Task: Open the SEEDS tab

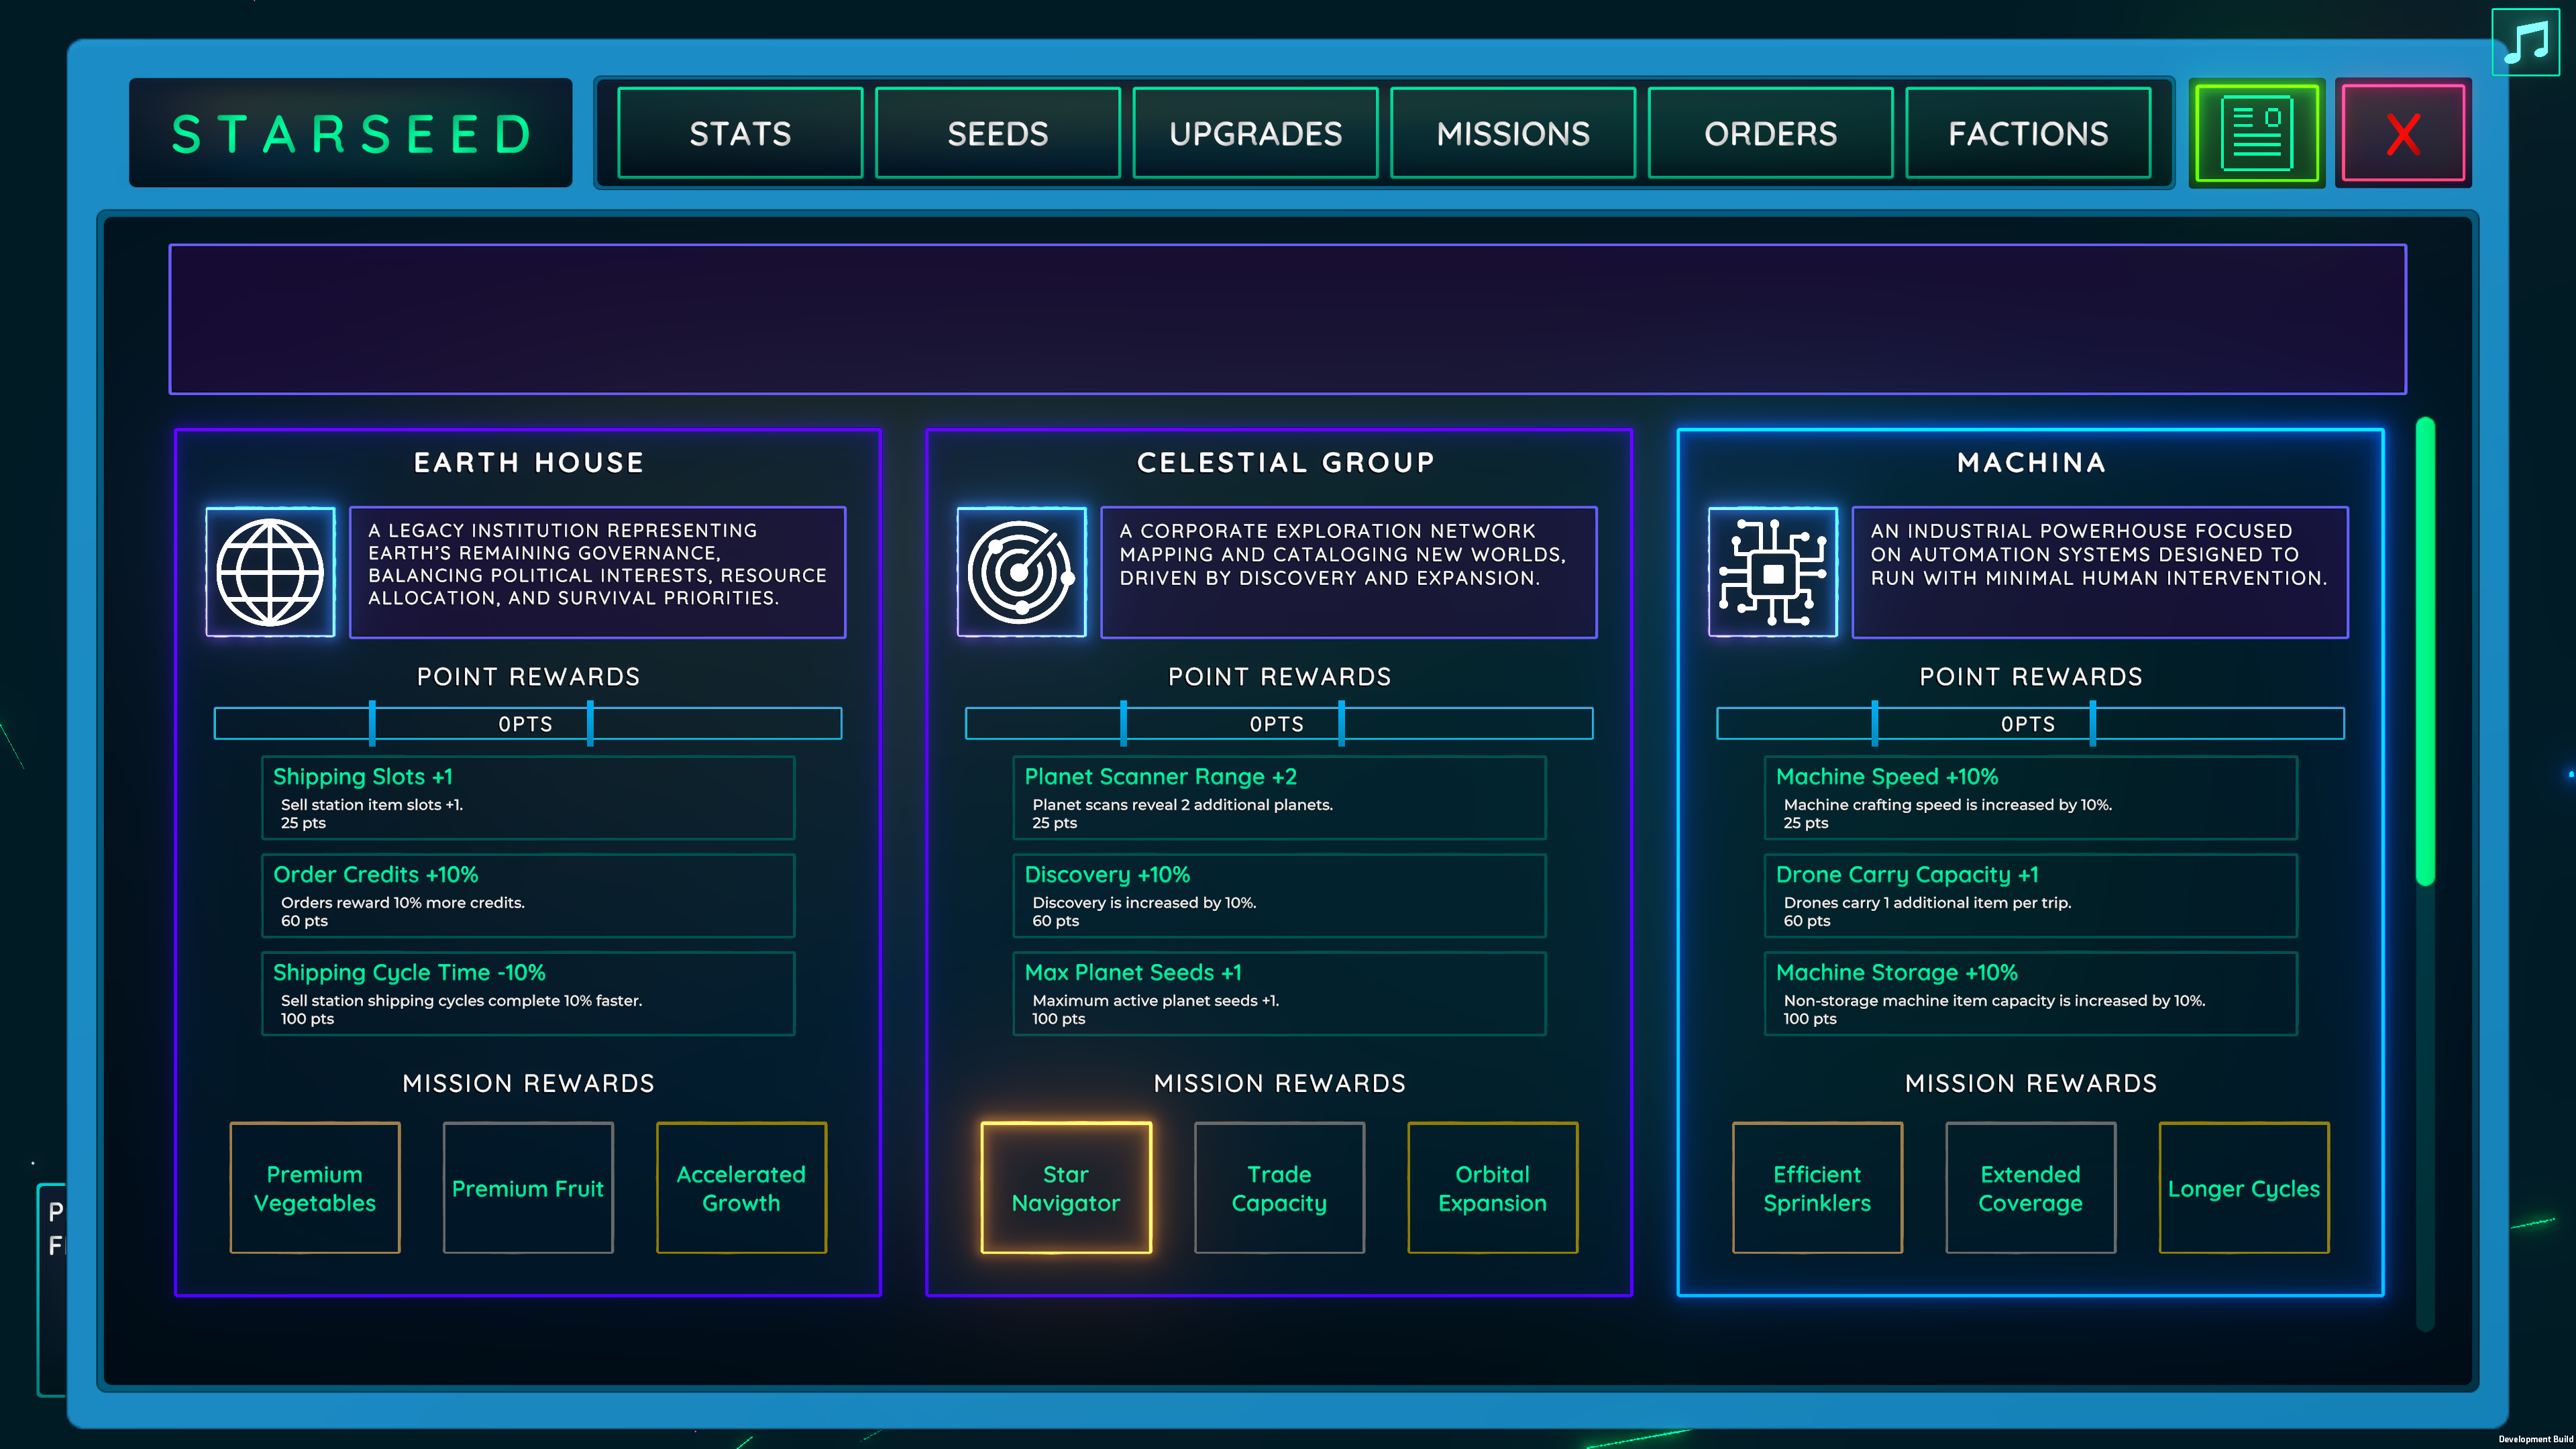Action: 997,133
